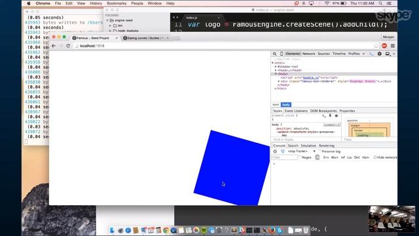Viewport: 419px width, 236px height.
Task: Open Chrome from the dock
Action: (x=166, y=230)
